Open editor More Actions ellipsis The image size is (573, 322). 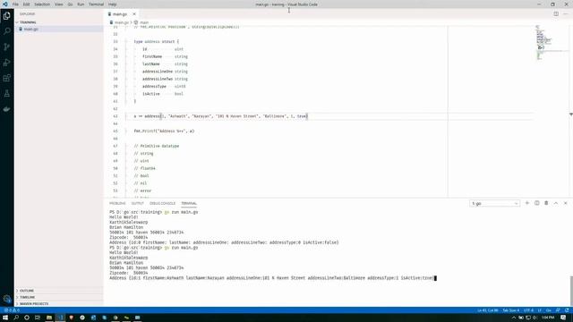(566, 14)
